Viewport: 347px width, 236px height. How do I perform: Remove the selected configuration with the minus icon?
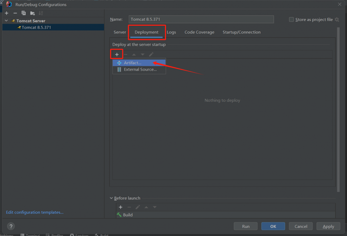coord(15,13)
